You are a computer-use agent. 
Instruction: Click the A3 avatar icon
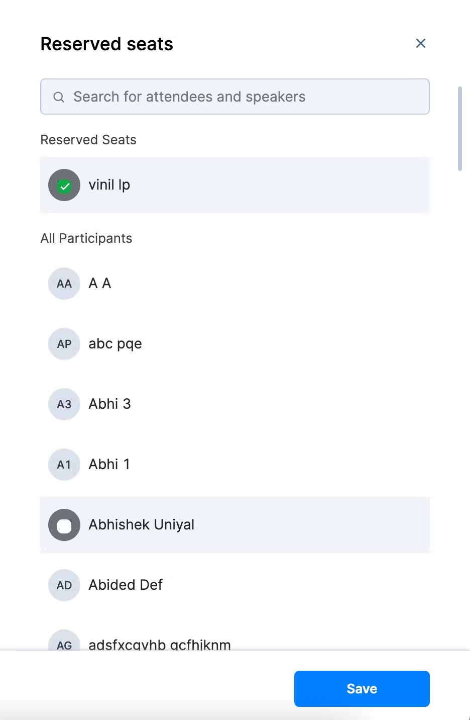64,404
